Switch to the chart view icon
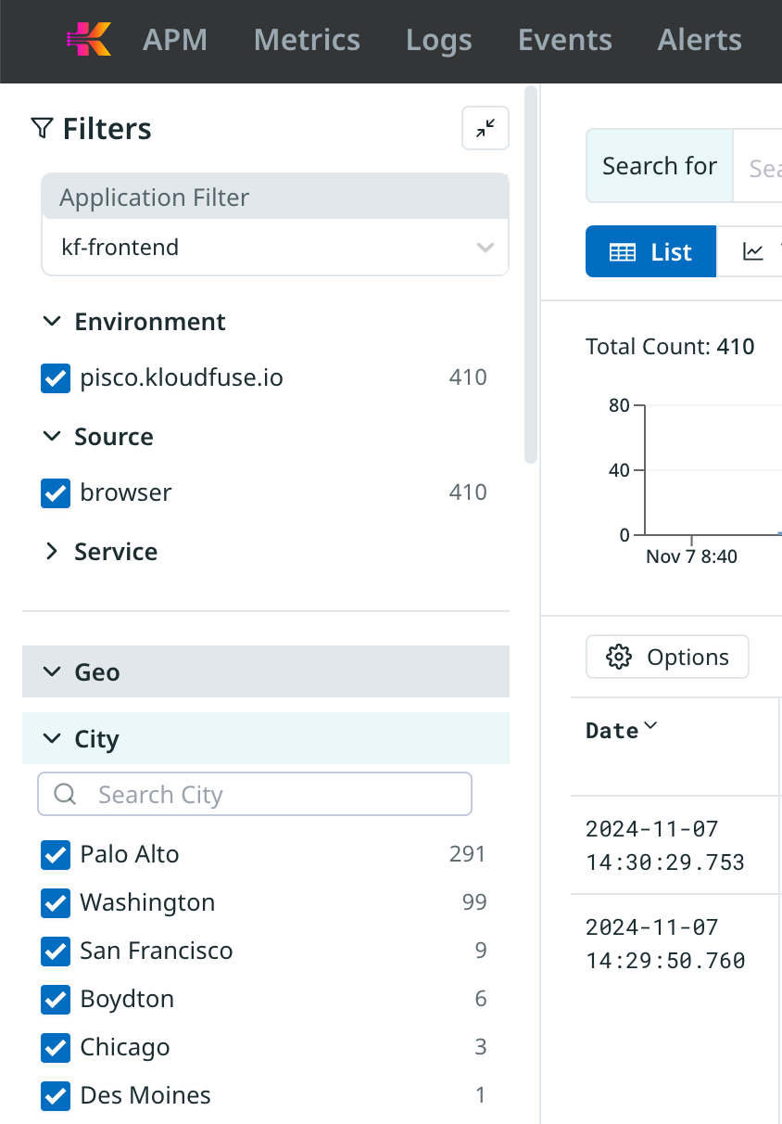782x1124 pixels. coord(753,252)
